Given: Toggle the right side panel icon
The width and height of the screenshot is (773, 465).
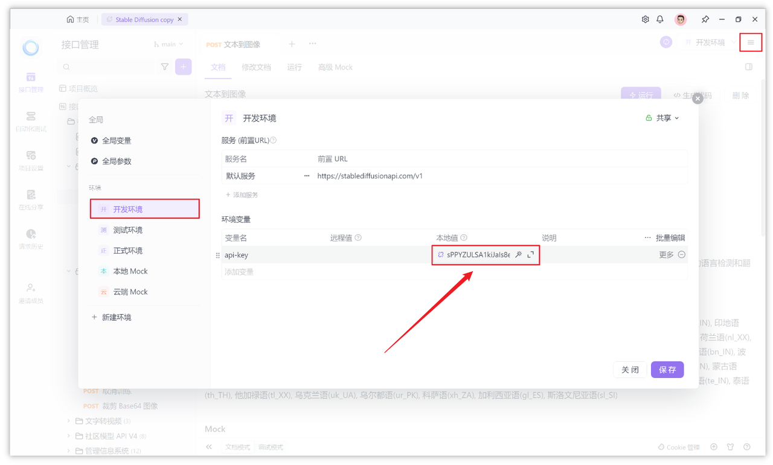Looking at the screenshot, I should pos(749,67).
